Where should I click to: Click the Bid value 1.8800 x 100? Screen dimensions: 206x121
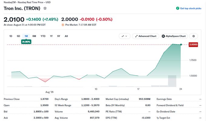click(41, 112)
